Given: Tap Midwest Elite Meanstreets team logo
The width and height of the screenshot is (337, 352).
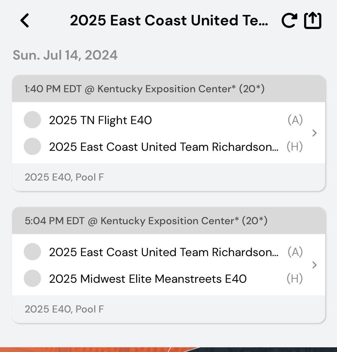Looking at the screenshot, I should [32, 278].
